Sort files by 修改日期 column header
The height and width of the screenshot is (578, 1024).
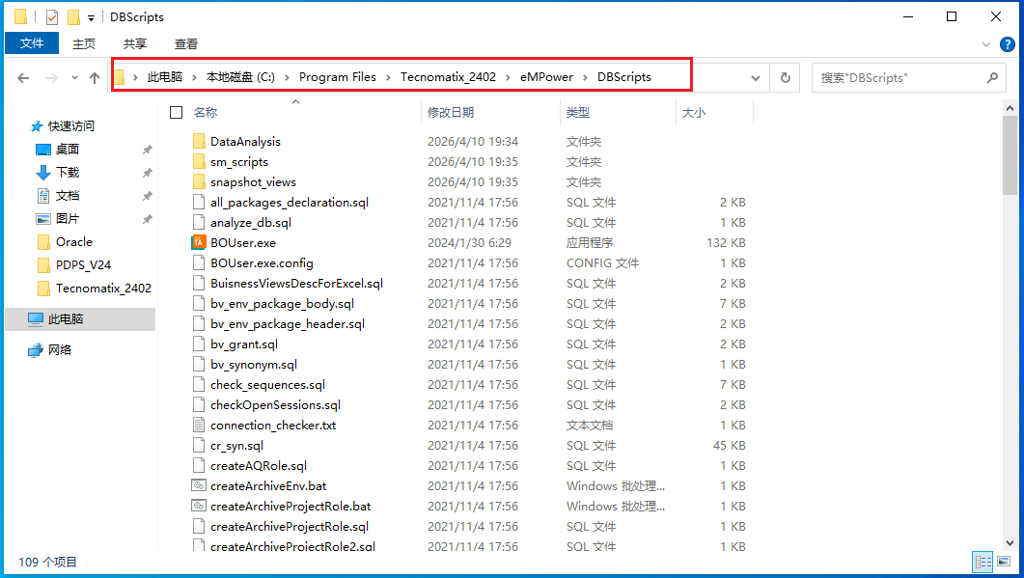click(x=451, y=113)
